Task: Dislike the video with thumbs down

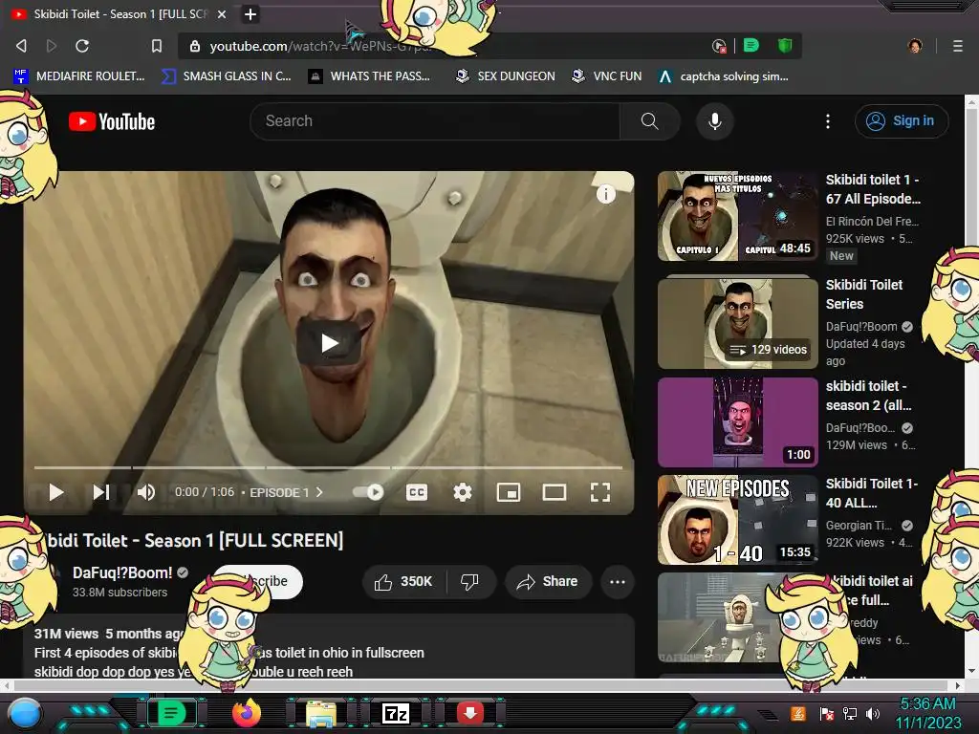Action: click(469, 582)
